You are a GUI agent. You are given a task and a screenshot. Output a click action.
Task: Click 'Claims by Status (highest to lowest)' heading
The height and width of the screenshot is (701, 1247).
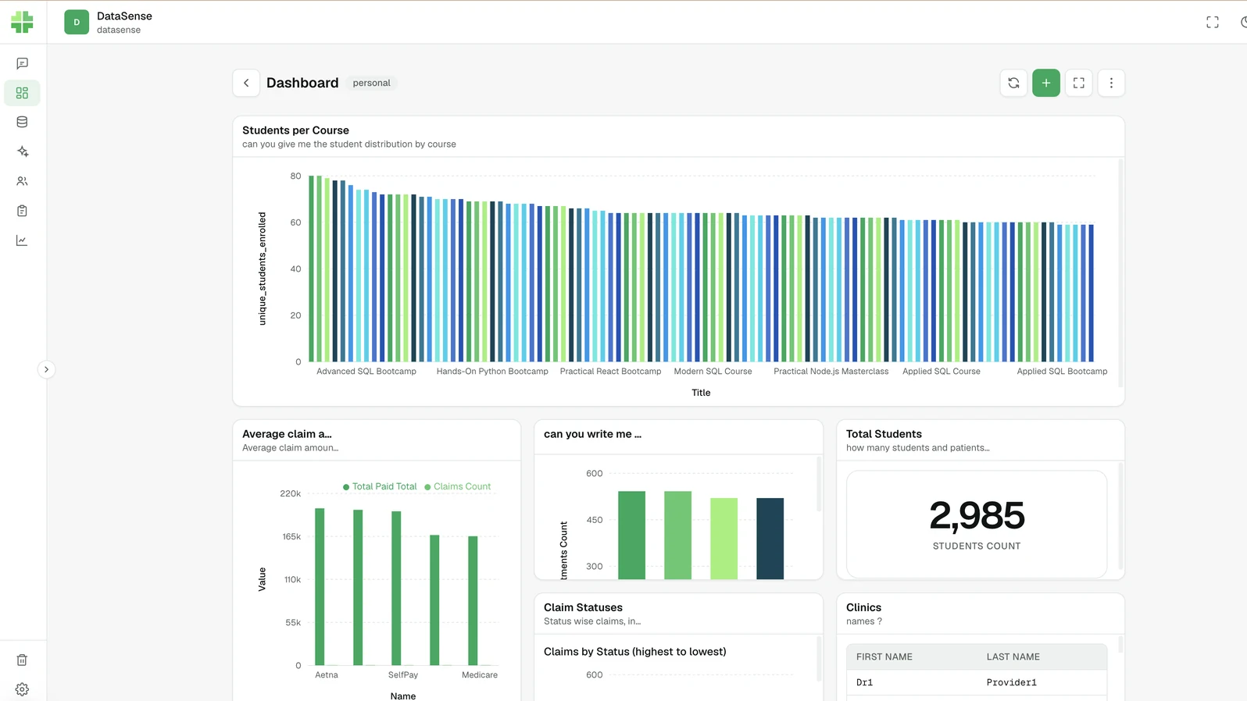[x=635, y=652]
